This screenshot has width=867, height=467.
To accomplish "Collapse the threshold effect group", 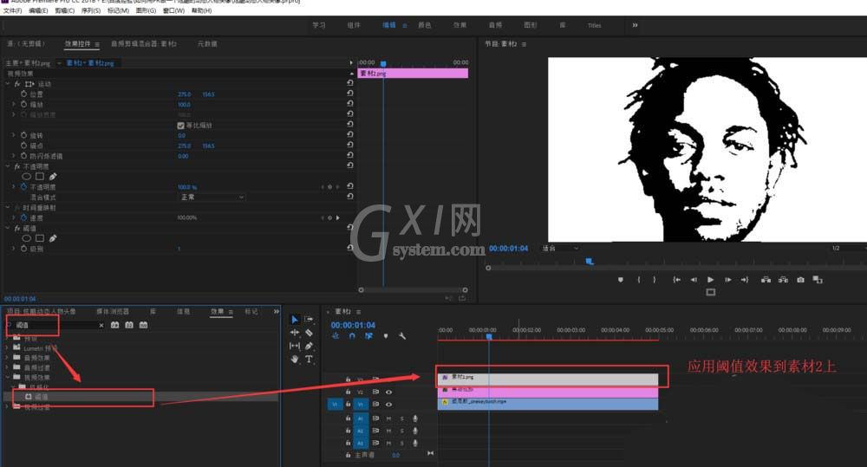I will (x=7, y=228).
